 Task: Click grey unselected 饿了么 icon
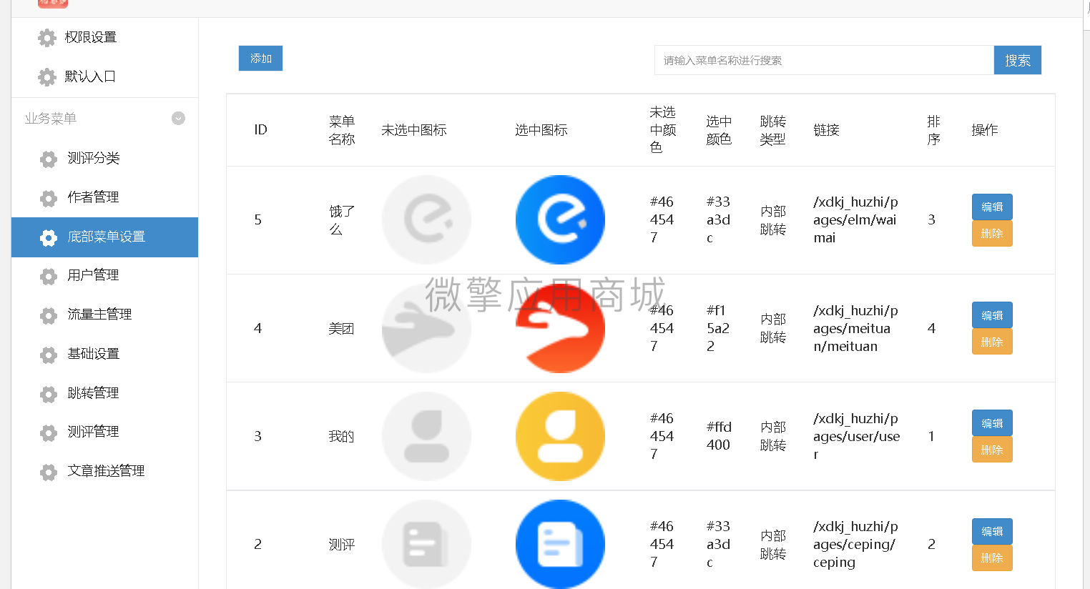[426, 219]
